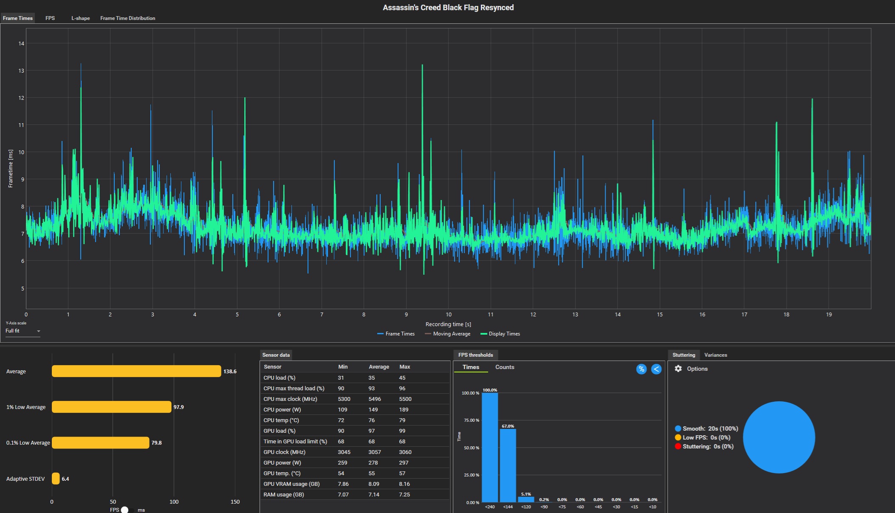This screenshot has height=513, width=895.
Task: Open the FPS graph tab
Action: [50, 18]
